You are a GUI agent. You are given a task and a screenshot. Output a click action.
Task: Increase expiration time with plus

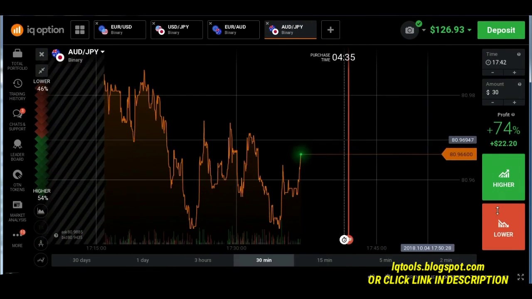point(514,73)
